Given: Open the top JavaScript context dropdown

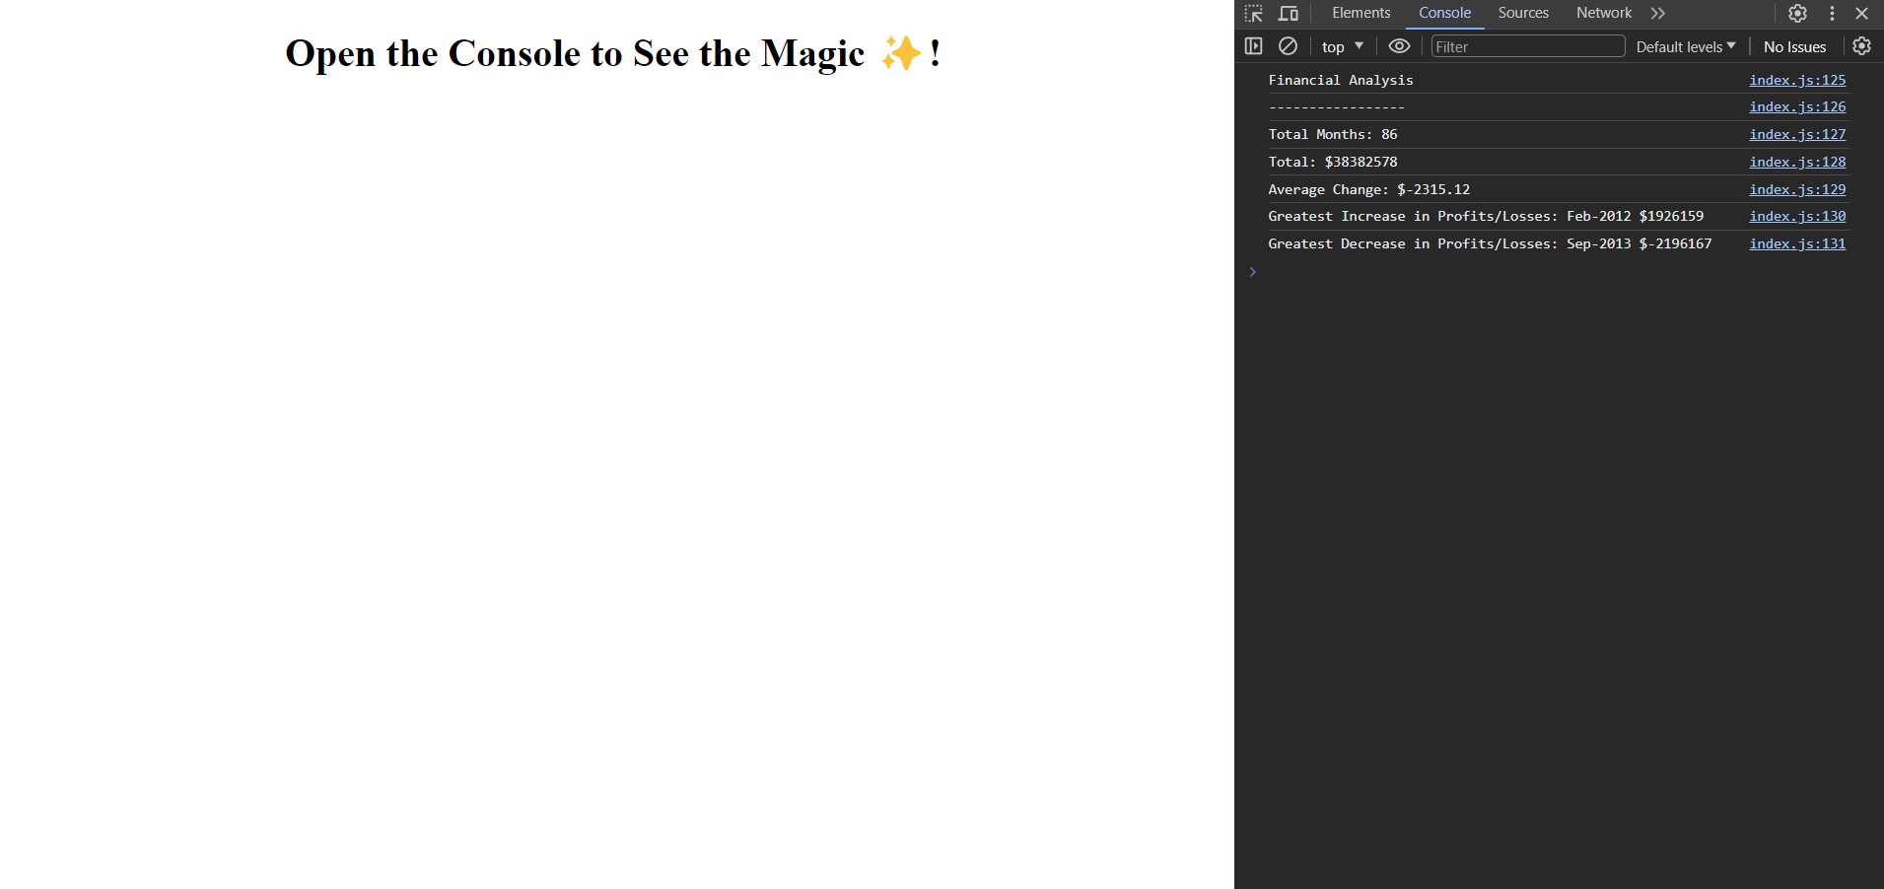Looking at the screenshot, I should point(1343,46).
